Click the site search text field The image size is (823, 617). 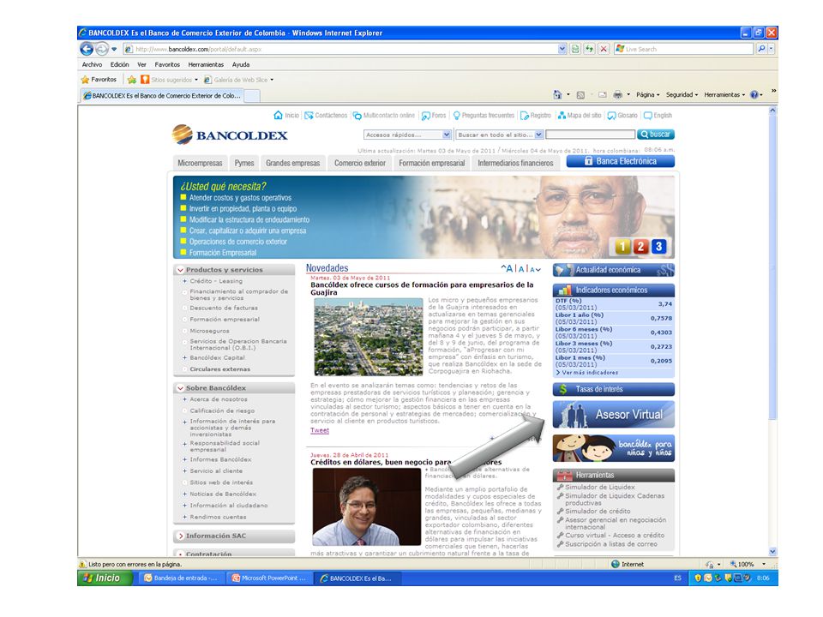pyautogui.click(x=590, y=135)
